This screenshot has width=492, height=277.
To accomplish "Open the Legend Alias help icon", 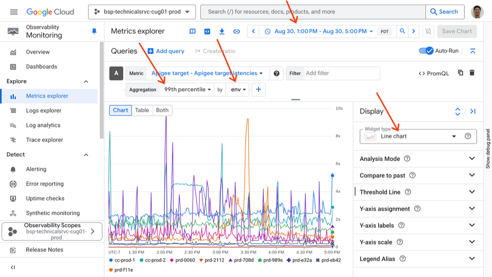I will 402,258.
